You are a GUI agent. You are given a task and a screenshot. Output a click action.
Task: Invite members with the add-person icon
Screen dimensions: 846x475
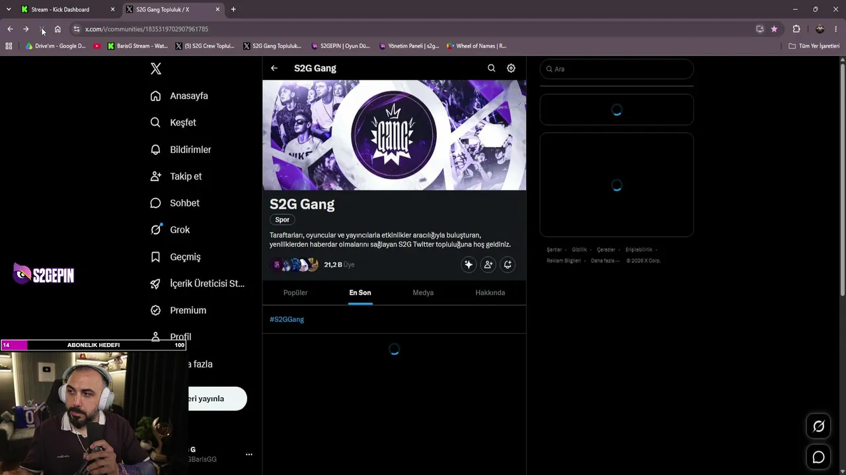point(488,265)
